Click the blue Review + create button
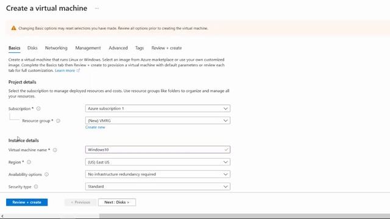This screenshot has width=390, height=219. tap(27, 203)
